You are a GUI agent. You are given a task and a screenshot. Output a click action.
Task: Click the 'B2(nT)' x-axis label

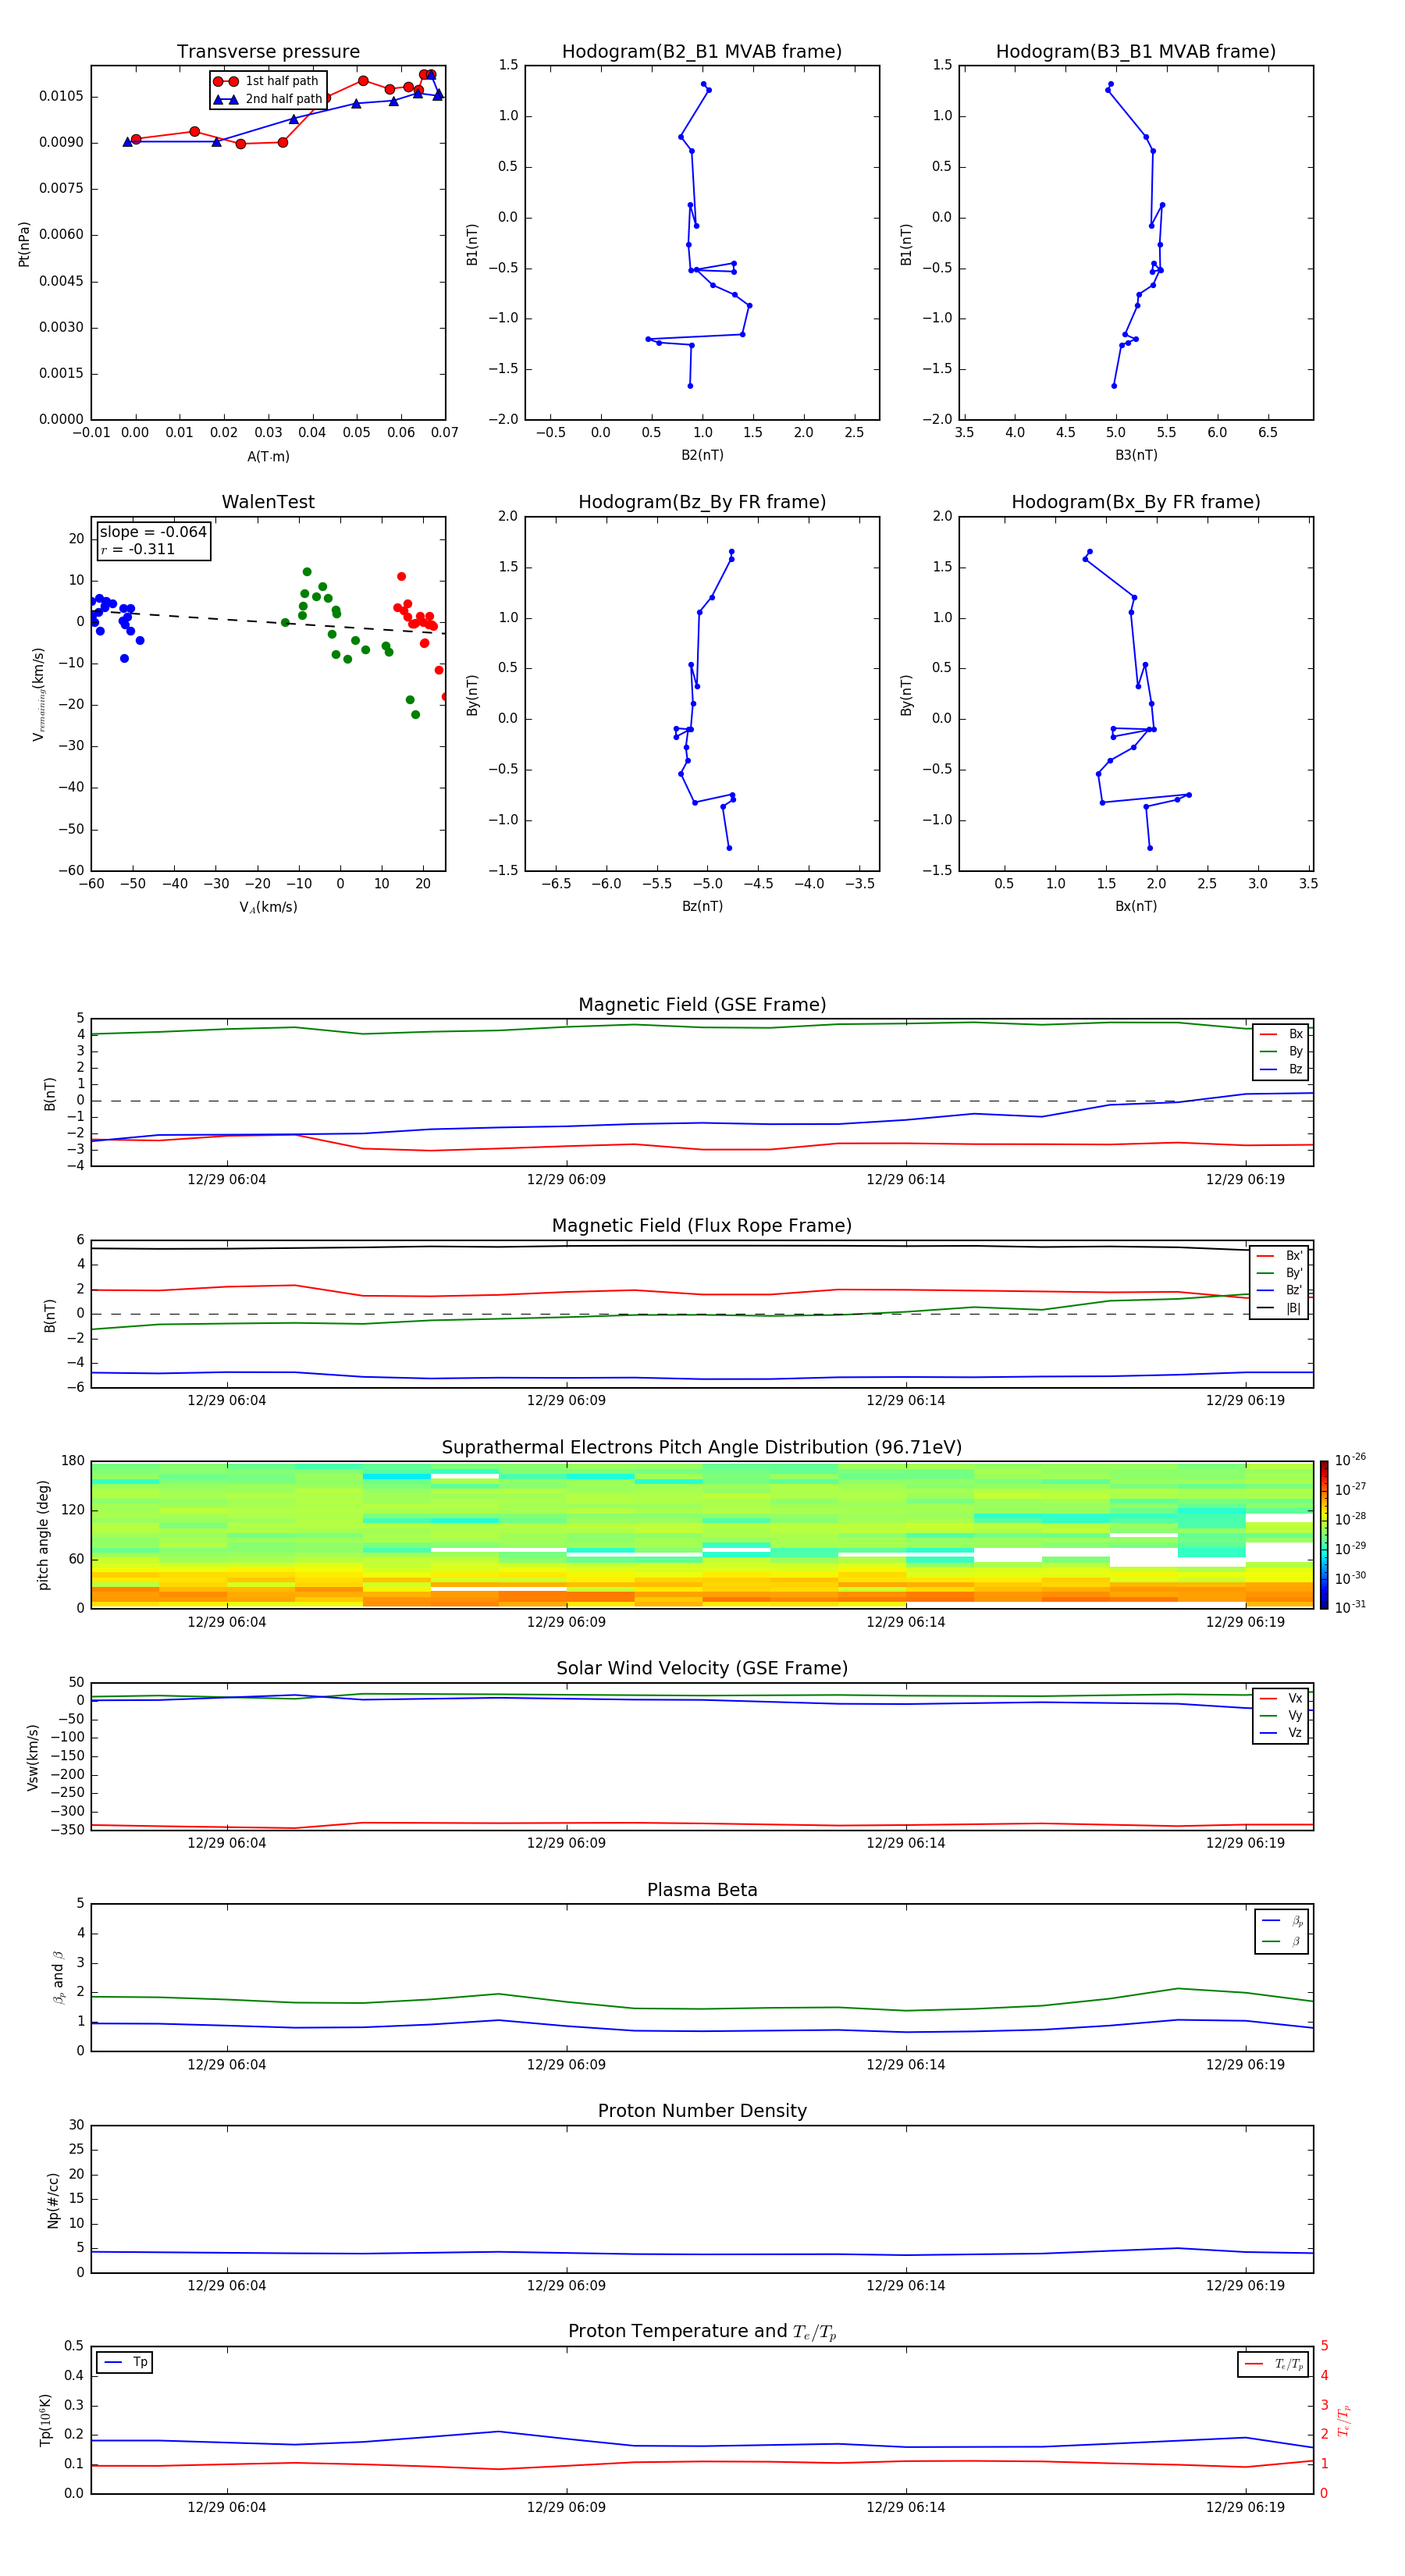pos(702,455)
